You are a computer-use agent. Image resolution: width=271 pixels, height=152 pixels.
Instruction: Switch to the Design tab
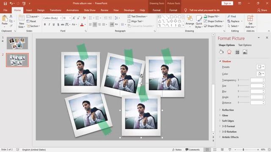point(41,10)
